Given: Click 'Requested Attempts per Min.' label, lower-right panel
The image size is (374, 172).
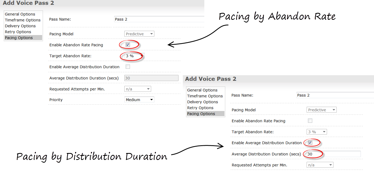Looking at the screenshot, I should pos(259,165).
